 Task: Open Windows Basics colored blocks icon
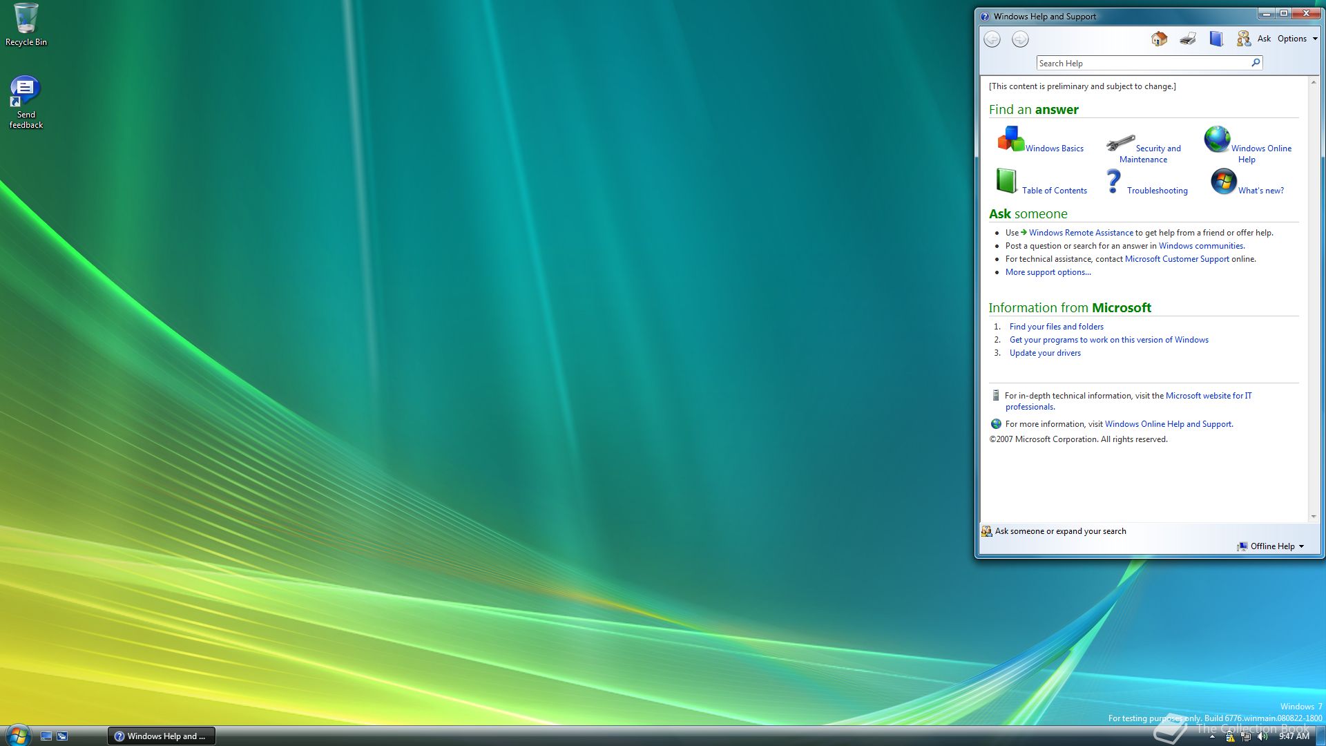1010,139
